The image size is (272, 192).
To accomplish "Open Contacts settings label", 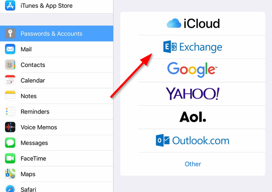I will 33,65.
